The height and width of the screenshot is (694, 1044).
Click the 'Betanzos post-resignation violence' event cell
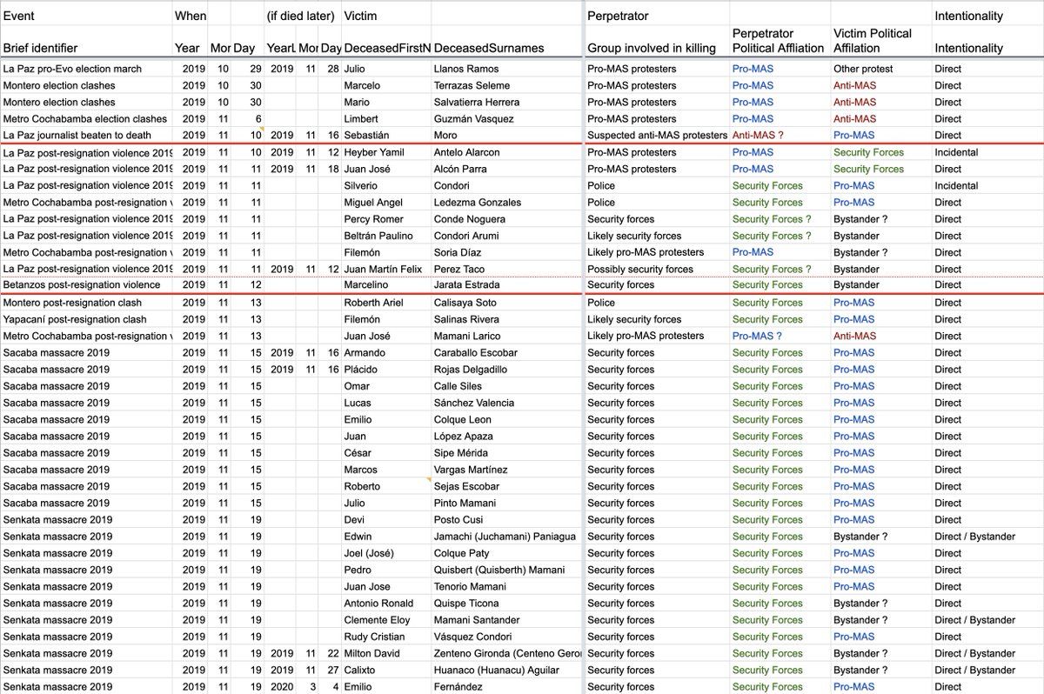82,285
